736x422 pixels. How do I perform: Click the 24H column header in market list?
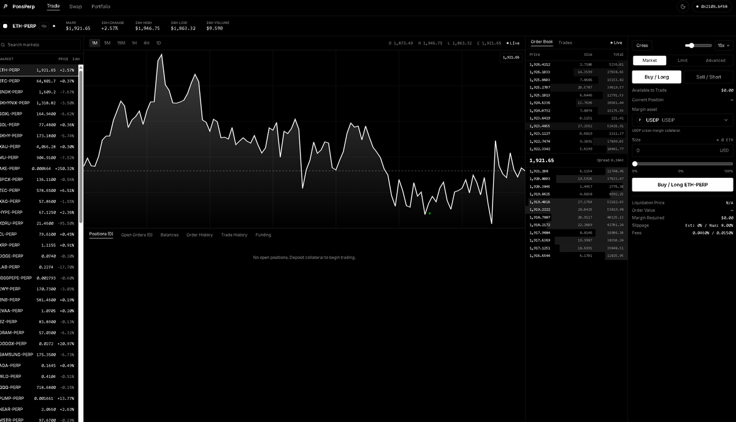click(76, 59)
